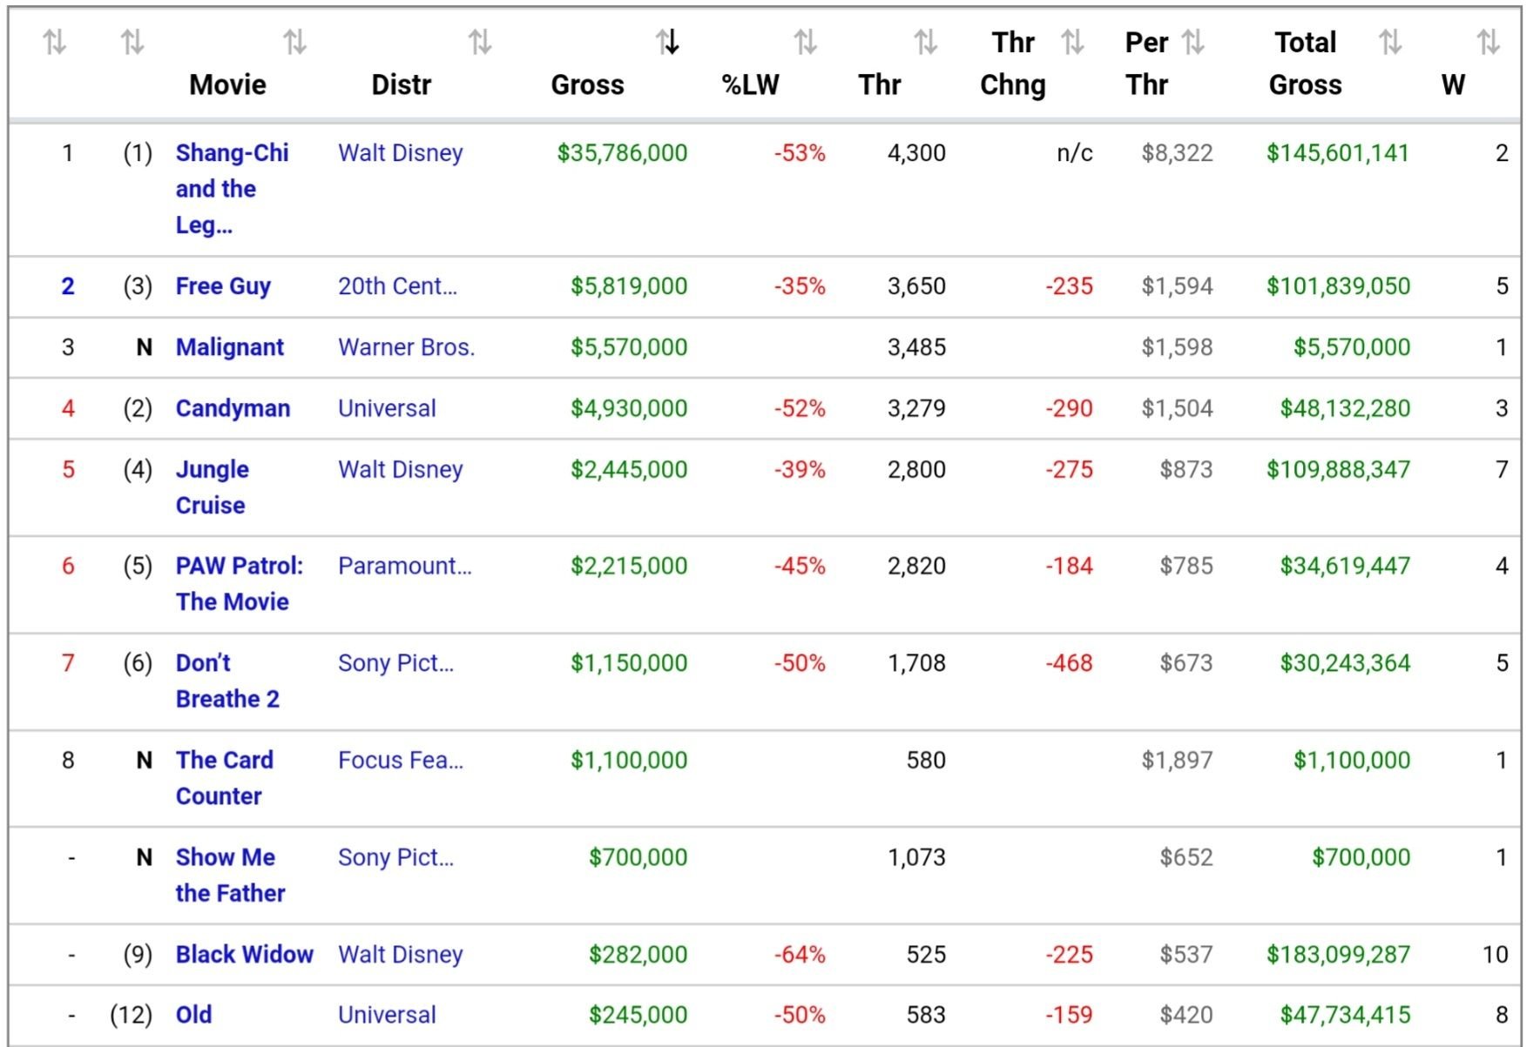Click sort arrows above Thr header
The height and width of the screenshot is (1047, 1540).
pyautogui.click(x=925, y=41)
